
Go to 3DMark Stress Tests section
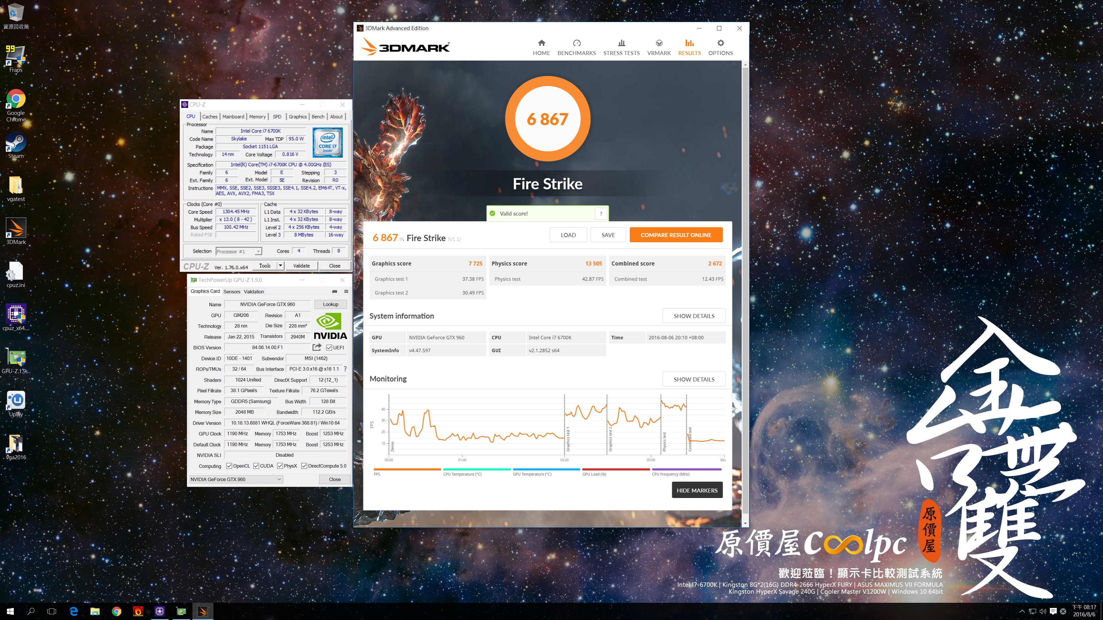coord(621,47)
